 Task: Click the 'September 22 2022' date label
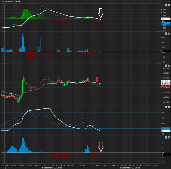point(52,168)
